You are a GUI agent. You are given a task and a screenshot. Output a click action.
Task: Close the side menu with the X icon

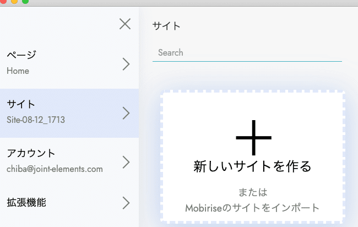point(125,24)
